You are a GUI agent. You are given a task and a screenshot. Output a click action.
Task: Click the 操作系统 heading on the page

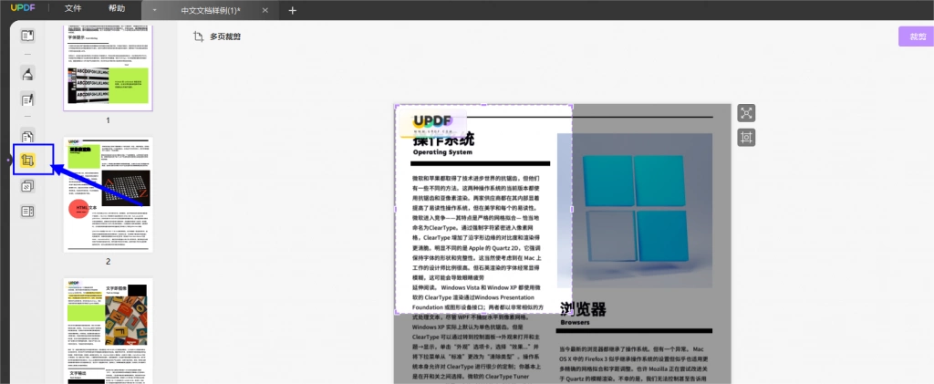click(444, 140)
